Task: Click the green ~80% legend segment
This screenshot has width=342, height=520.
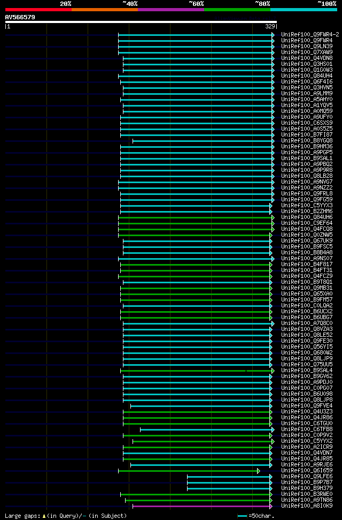Action: pyautogui.click(x=237, y=9)
